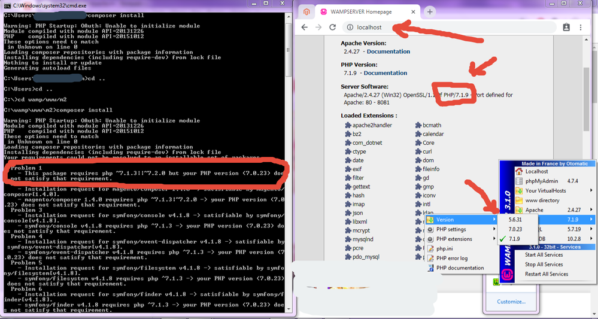The height and width of the screenshot is (319, 598).
Task: Expand the MySQL 5.7.19 submenu arrow
Action: 591,229
